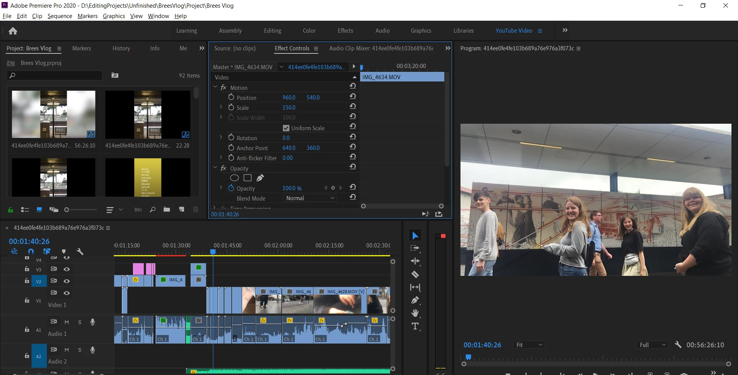Image resolution: width=738 pixels, height=375 pixels.
Task: Open the Sequence menu
Action: click(60, 16)
